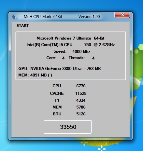Click the 'CPU' score label
The width and height of the screenshot is (143, 151).
pyautogui.click(x=57, y=86)
